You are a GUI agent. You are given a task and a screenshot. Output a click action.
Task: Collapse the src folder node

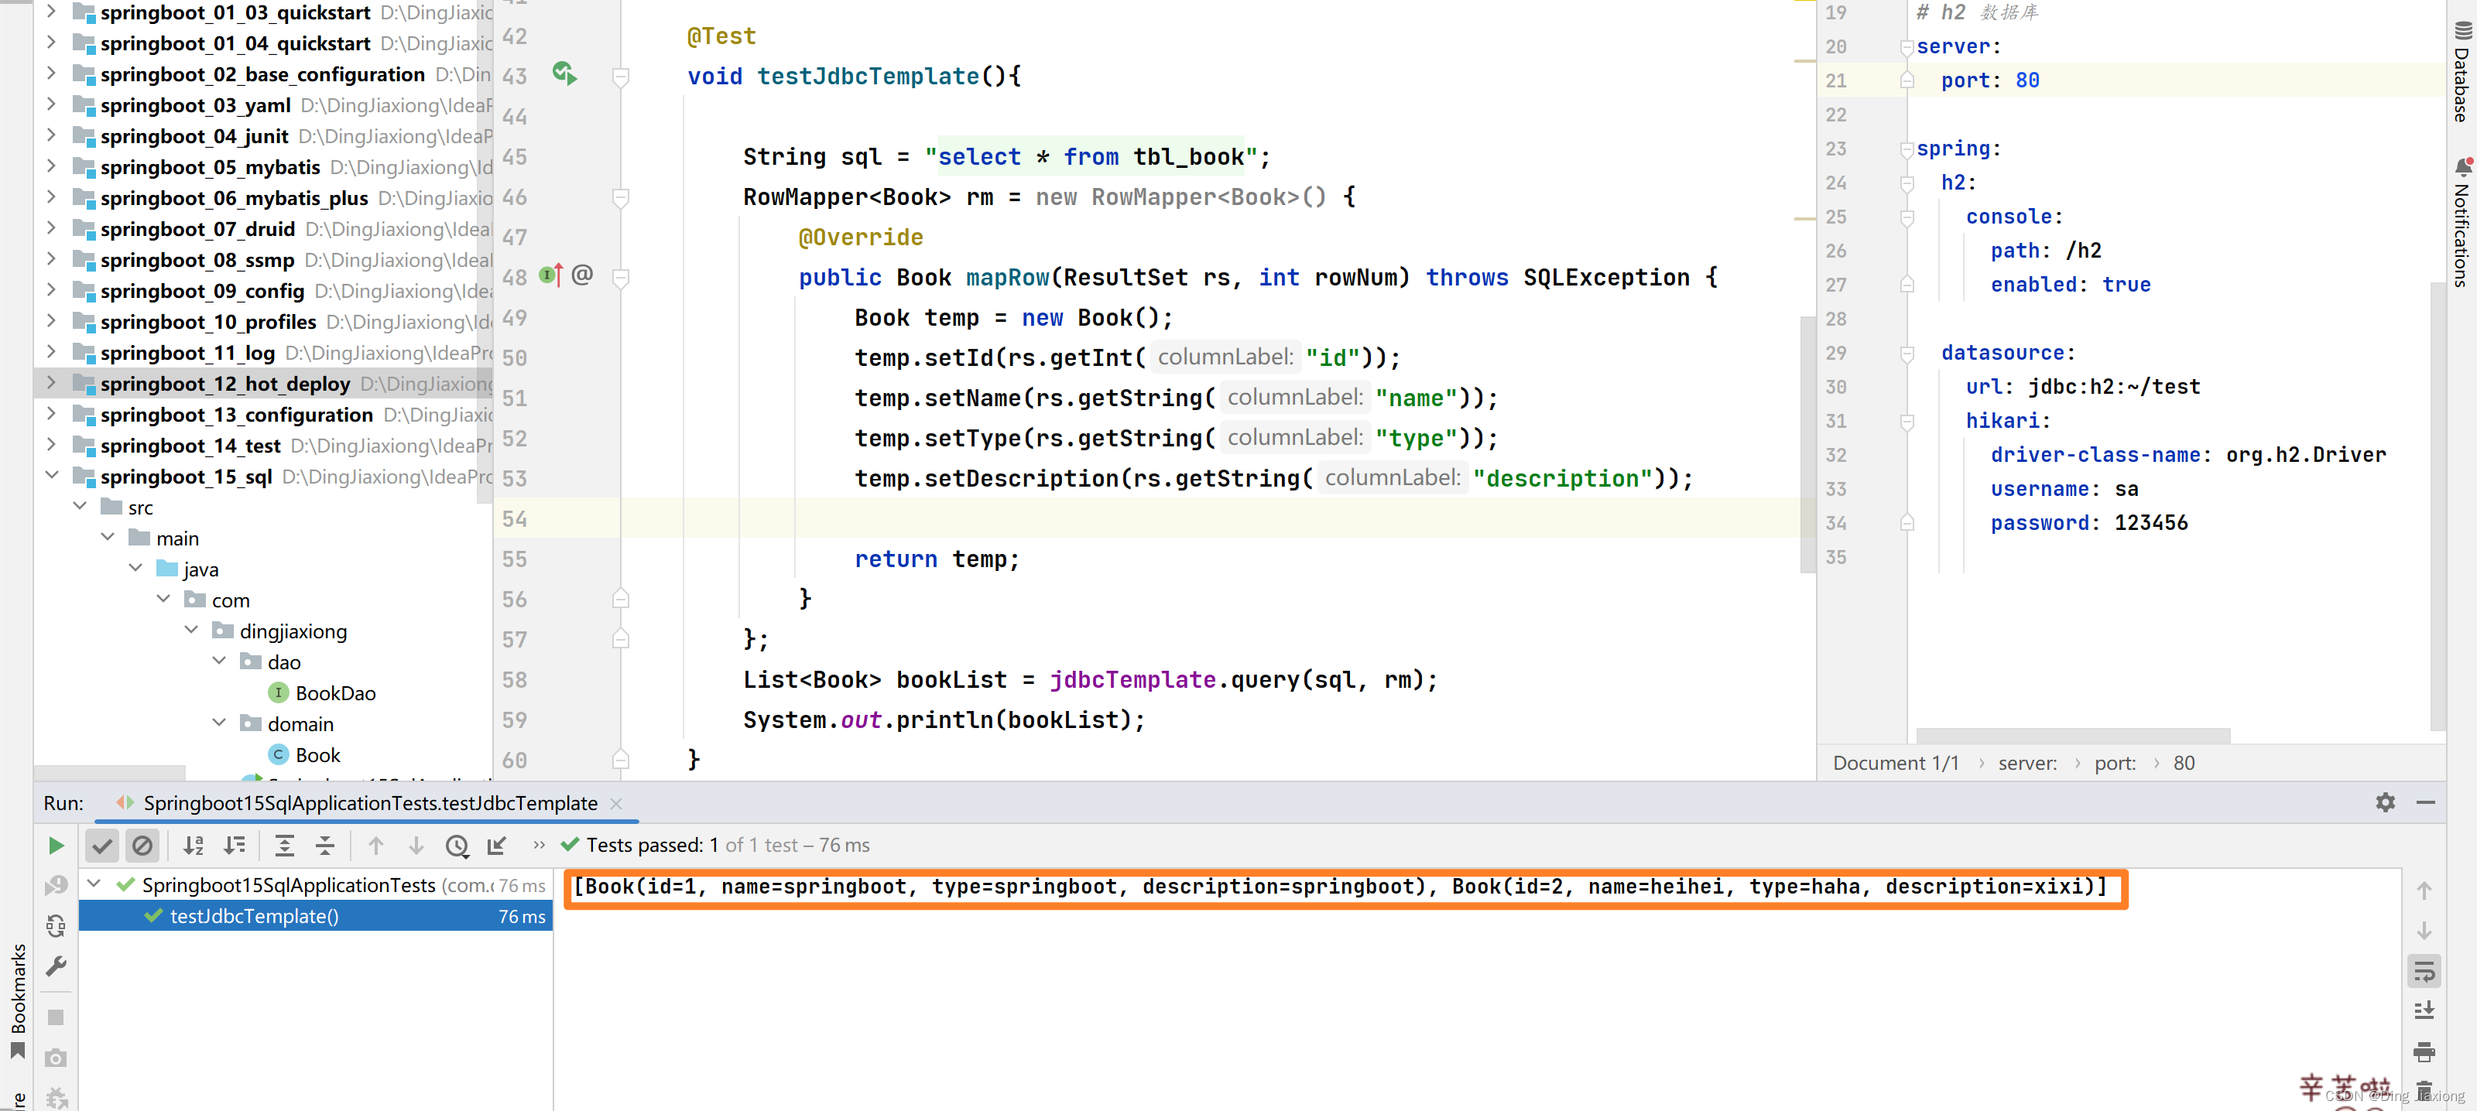(79, 507)
